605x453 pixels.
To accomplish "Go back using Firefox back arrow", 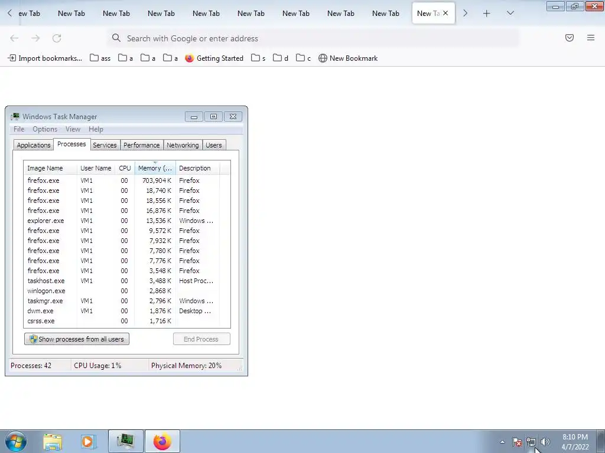I will (x=14, y=38).
